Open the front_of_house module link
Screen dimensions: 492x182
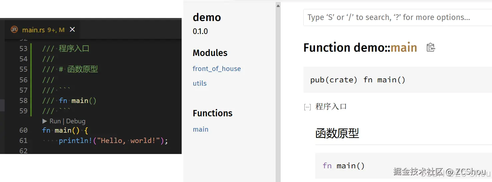[x=217, y=69]
